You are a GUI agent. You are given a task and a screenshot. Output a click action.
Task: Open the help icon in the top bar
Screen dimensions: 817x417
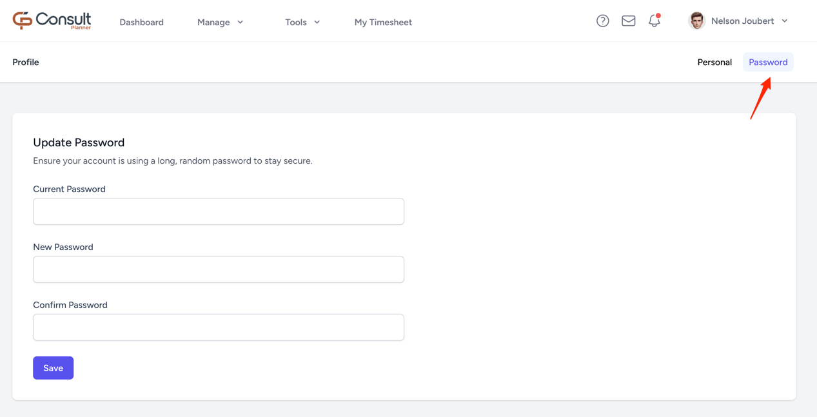tap(602, 20)
